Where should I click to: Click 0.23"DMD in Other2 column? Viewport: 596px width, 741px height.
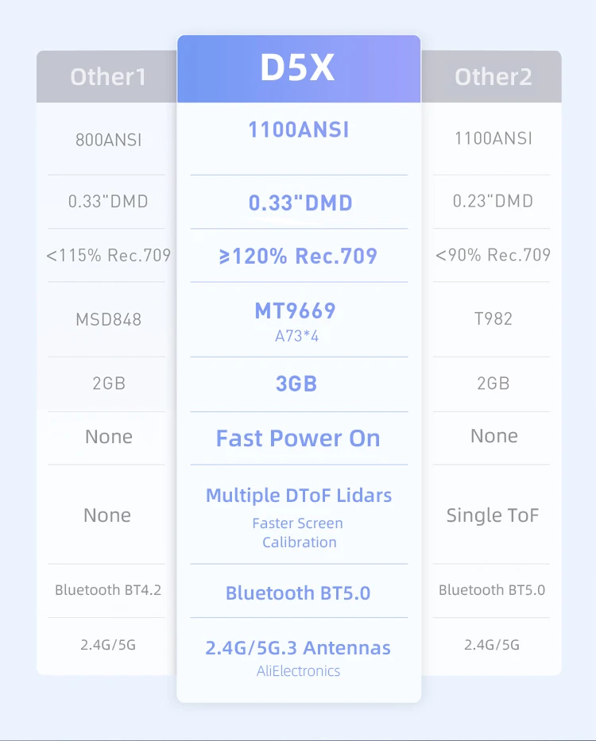493,201
